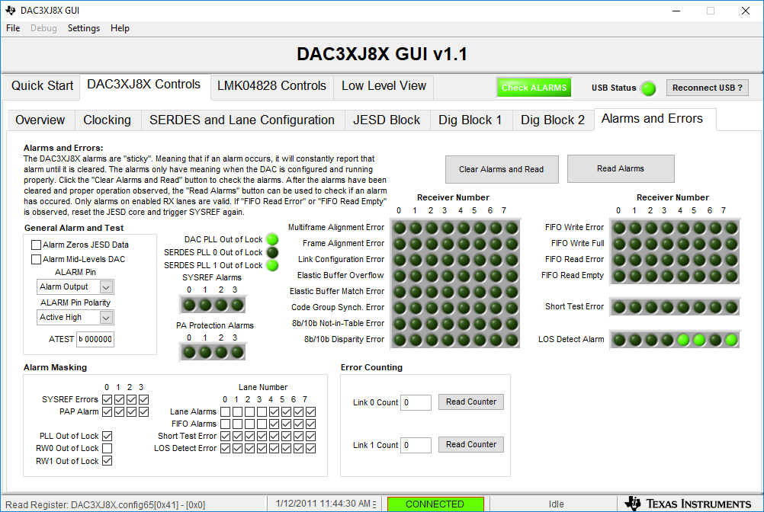This screenshot has width=764, height=512.
Task: Click Clear Alarms and Read button
Action: point(502,169)
